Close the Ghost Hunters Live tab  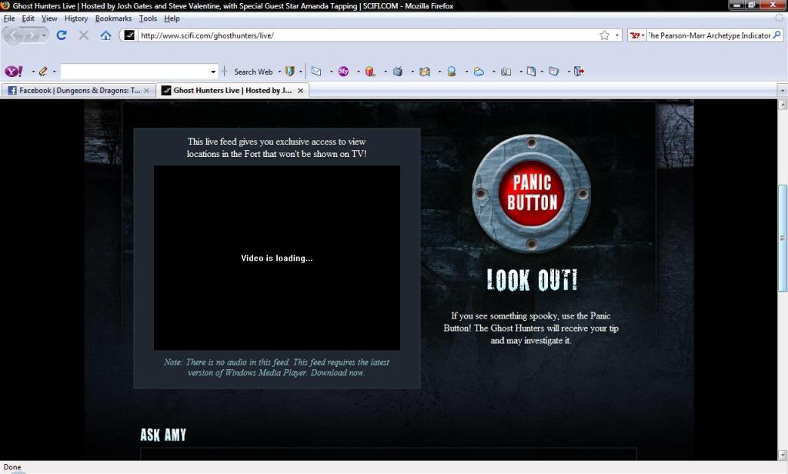pos(301,90)
